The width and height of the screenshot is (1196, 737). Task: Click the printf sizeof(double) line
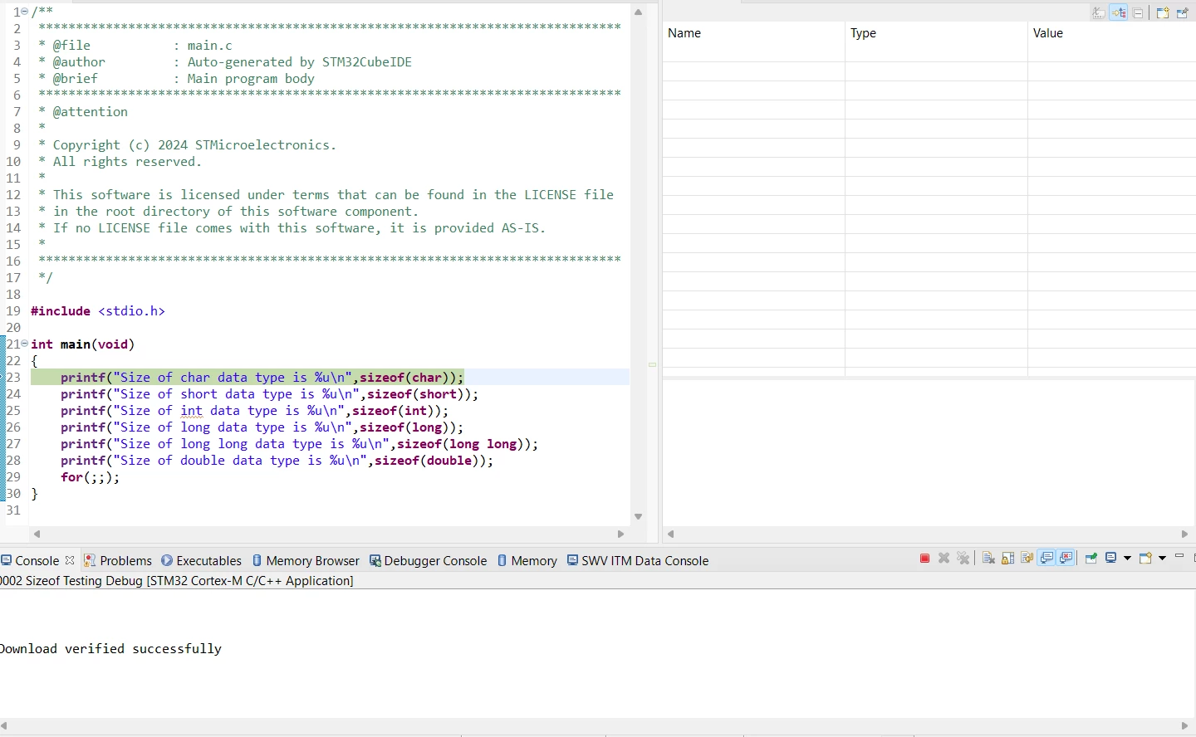click(277, 461)
